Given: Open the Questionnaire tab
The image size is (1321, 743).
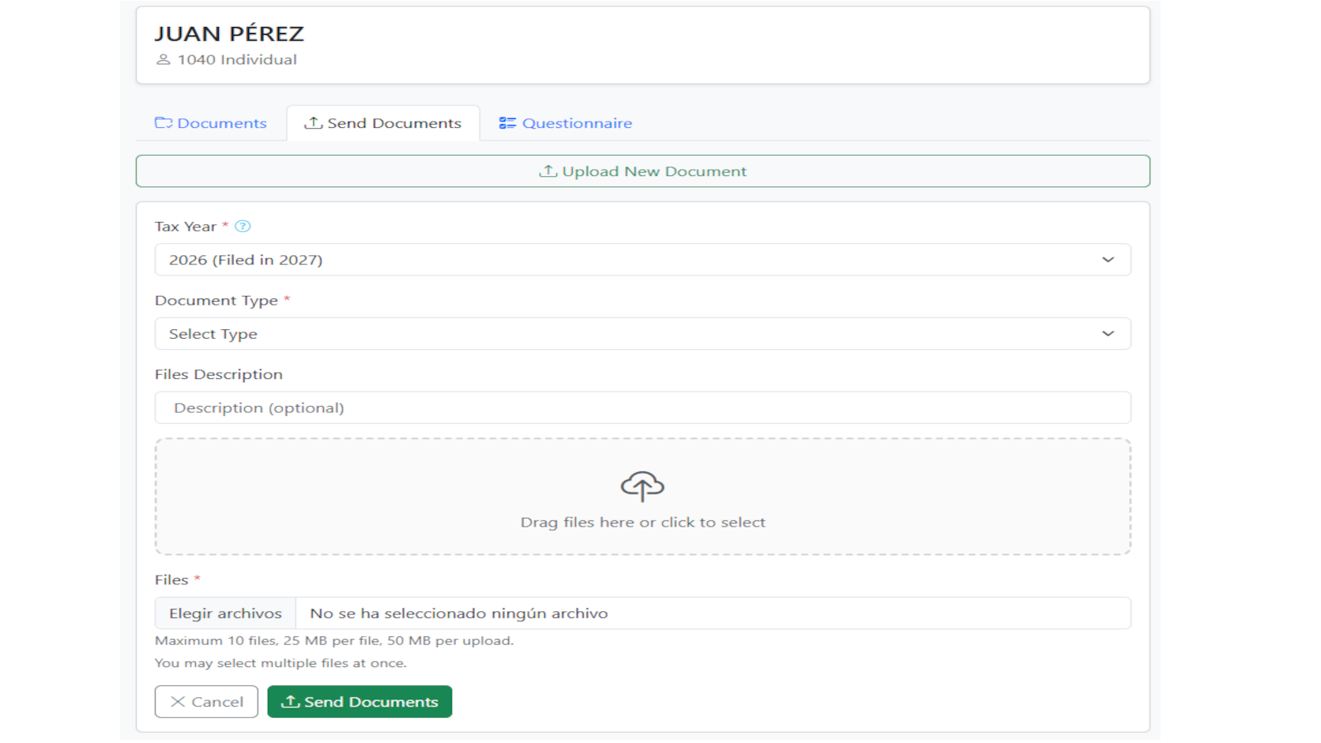Looking at the screenshot, I should (566, 123).
